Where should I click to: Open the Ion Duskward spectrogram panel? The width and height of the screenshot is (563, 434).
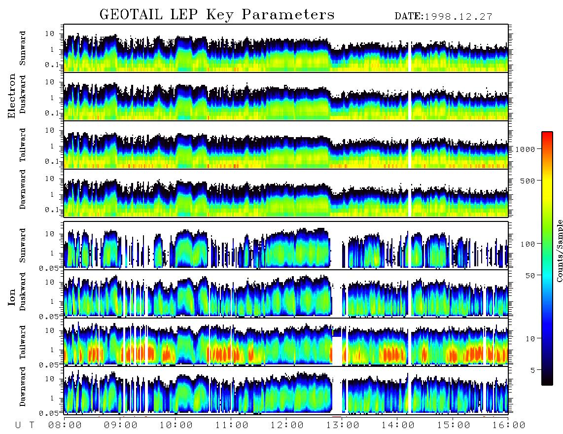(286, 293)
